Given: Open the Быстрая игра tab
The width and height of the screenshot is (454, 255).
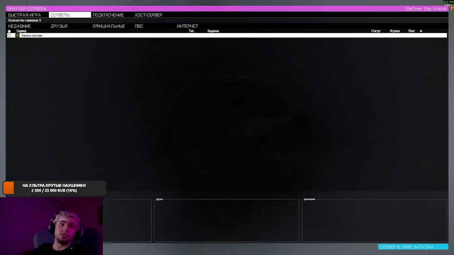Looking at the screenshot, I should tap(24, 15).
